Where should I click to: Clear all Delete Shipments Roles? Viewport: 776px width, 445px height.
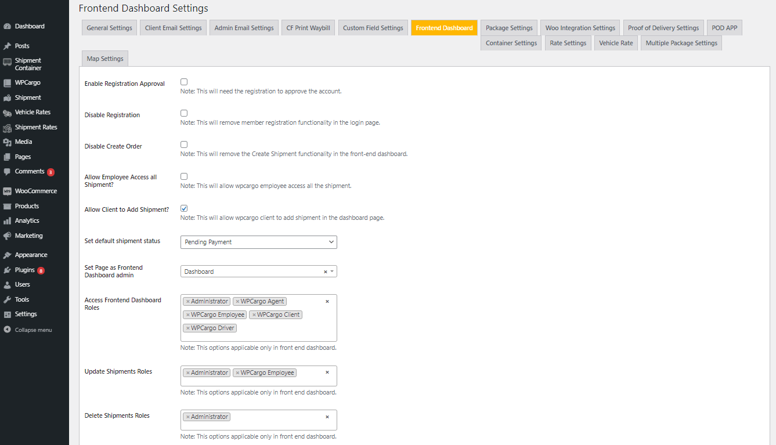click(327, 417)
